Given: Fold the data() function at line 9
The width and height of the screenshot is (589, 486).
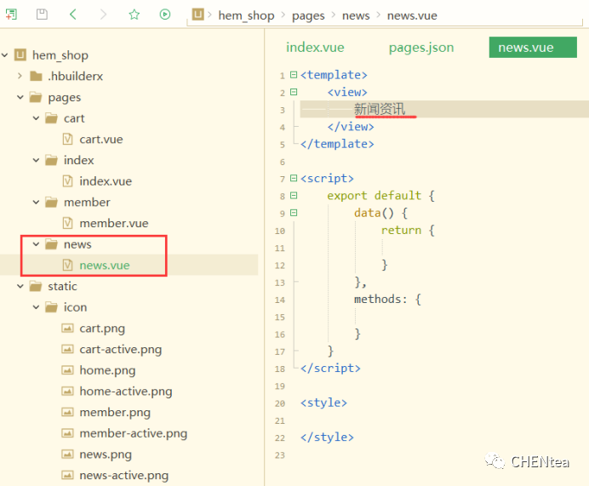Looking at the screenshot, I should 294,213.
